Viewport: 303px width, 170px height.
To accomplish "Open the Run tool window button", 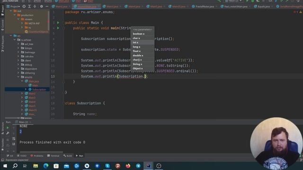I will click(80, 155).
